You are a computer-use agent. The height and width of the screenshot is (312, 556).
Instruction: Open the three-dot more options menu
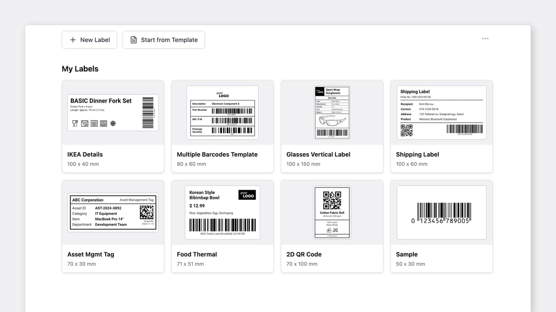click(485, 38)
